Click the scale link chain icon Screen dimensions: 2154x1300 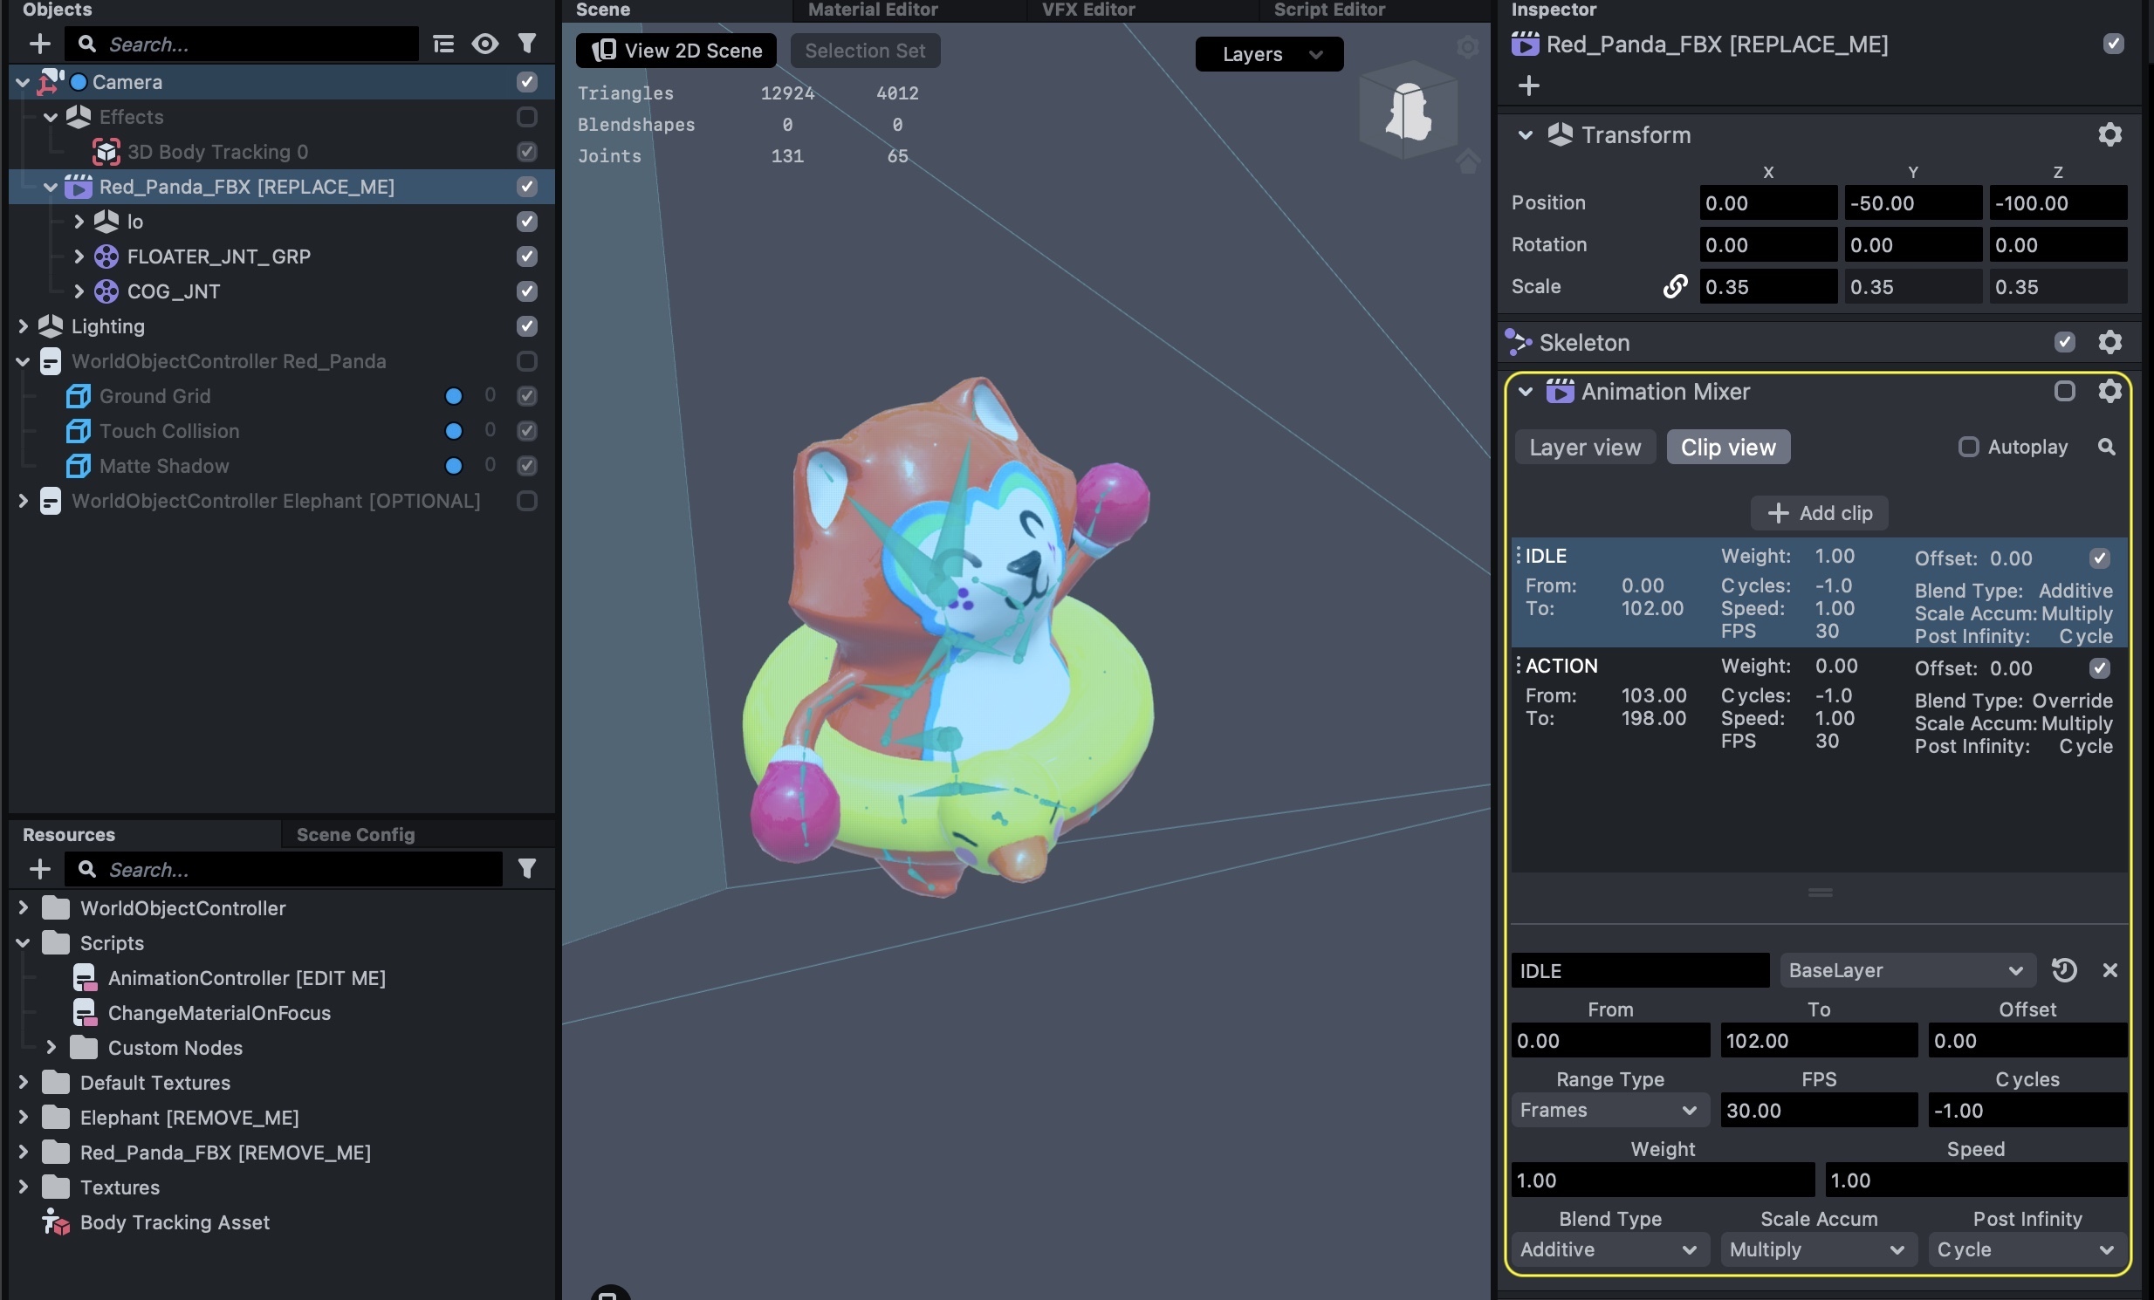pyautogui.click(x=1674, y=286)
